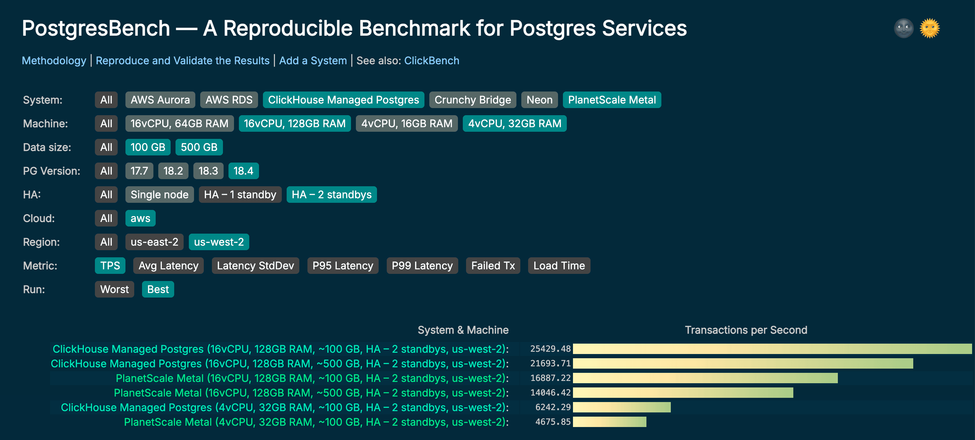Image resolution: width=975 pixels, height=440 pixels.
Task: Click the PostgresBench page title
Action: pos(354,28)
